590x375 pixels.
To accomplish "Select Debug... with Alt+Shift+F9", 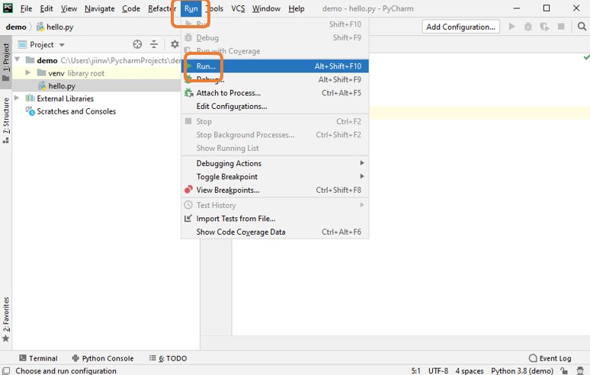I will 274,79.
